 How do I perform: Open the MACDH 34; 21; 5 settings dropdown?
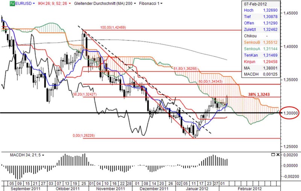point(43,155)
